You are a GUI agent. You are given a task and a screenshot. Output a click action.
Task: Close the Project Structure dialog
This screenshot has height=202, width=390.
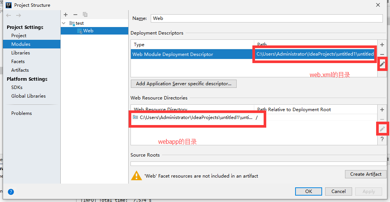[378, 5]
